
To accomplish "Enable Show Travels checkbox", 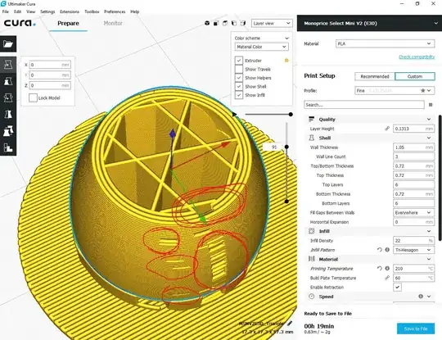I will point(239,69).
